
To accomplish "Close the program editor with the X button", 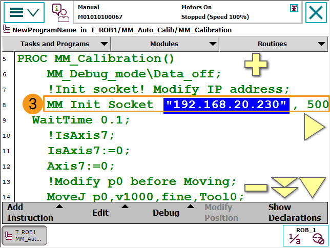I will coord(317,12).
